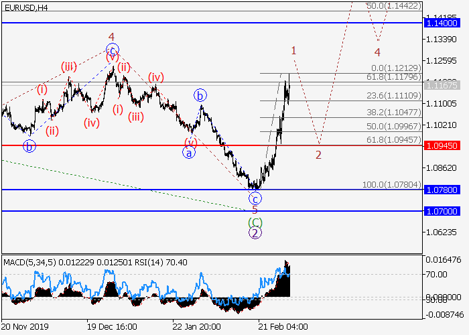Click the 21 Feb 04:00 date label
Viewport: 469px width, 335px height.
284,327
